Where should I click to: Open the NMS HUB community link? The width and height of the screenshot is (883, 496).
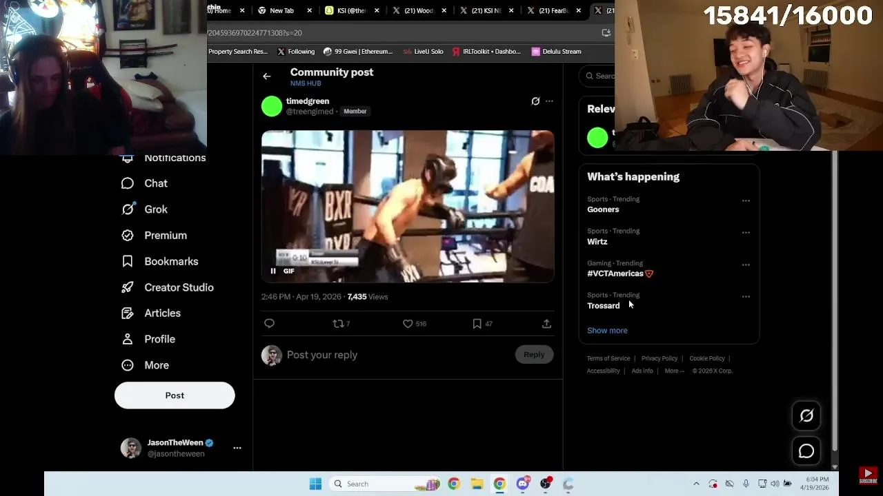point(306,83)
